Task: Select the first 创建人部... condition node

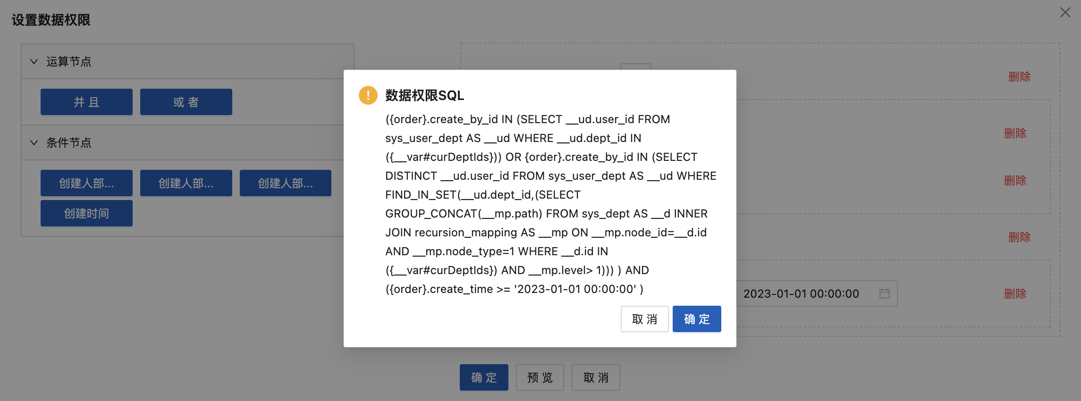Action: tap(86, 183)
